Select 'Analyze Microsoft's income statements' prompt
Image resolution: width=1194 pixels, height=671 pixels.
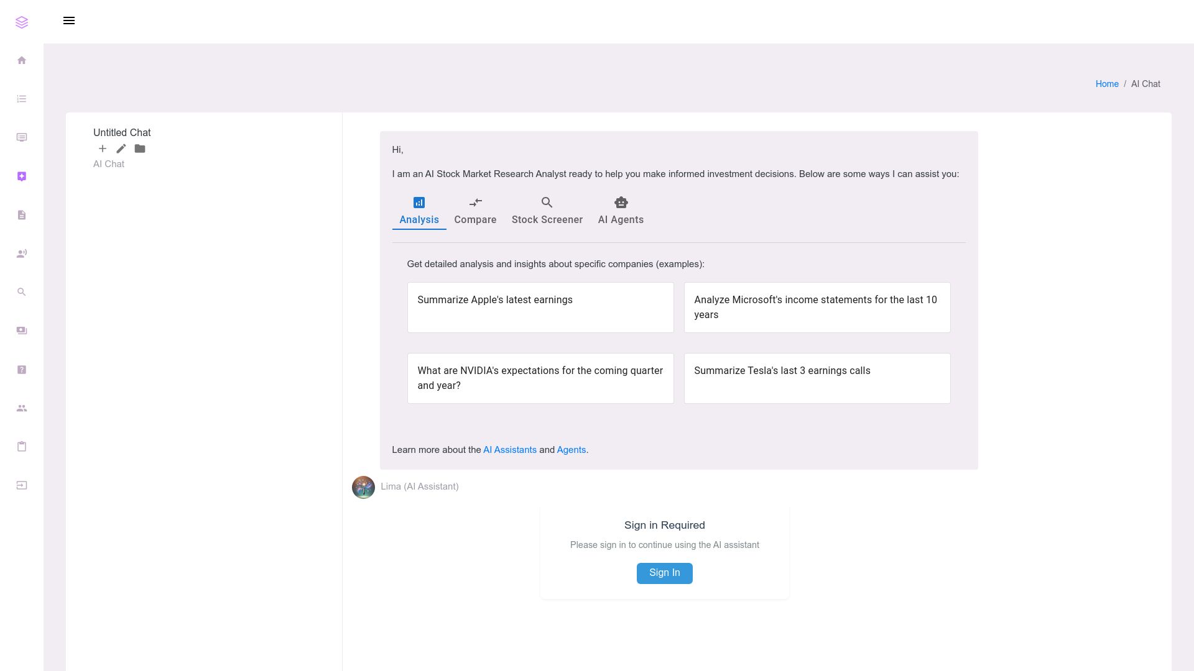coord(817,308)
